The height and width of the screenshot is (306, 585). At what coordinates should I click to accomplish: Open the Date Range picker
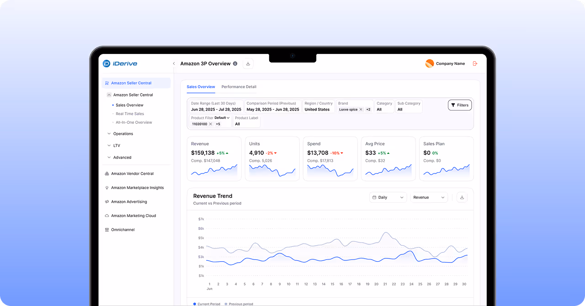pyautogui.click(x=216, y=106)
